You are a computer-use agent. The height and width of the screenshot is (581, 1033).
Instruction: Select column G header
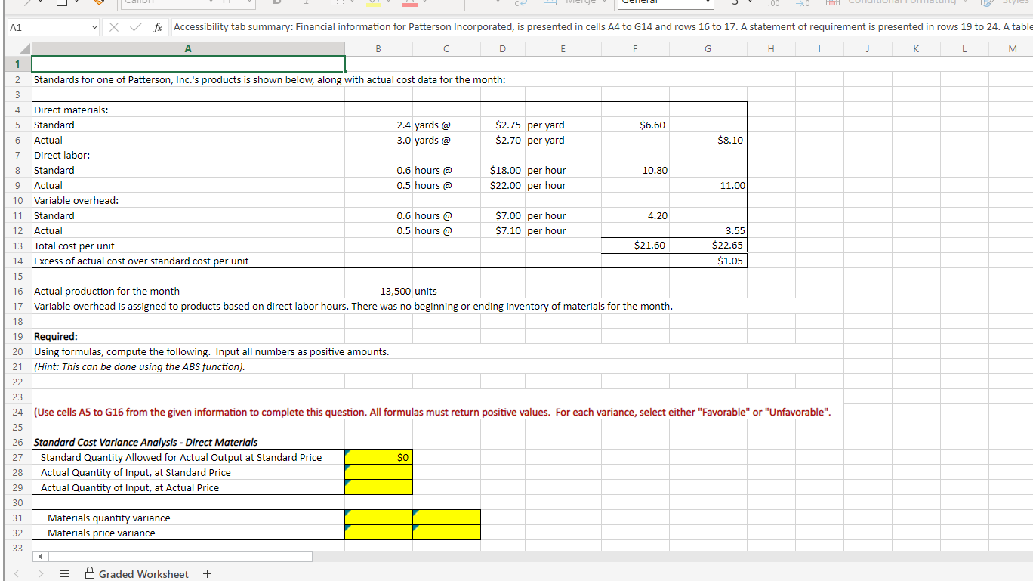(708, 49)
